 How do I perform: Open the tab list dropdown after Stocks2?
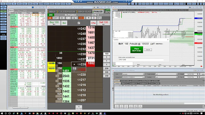coord(26,11)
